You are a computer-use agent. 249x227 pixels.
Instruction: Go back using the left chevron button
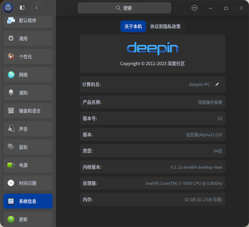[x=37, y=8]
